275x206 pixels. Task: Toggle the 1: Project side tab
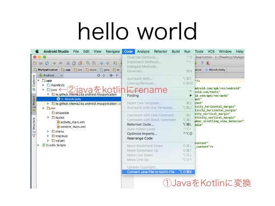tap(34, 104)
